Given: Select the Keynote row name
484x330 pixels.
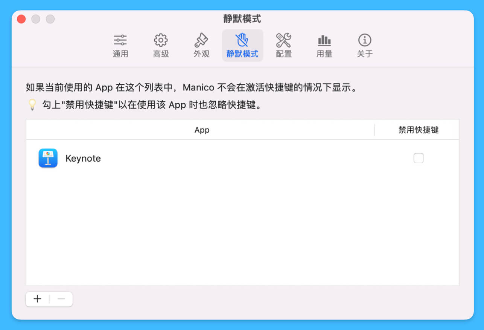Looking at the screenshot, I should [x=83, y=159].
